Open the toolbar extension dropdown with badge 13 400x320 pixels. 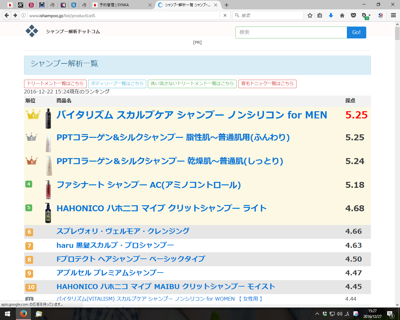tap(366, 16)
